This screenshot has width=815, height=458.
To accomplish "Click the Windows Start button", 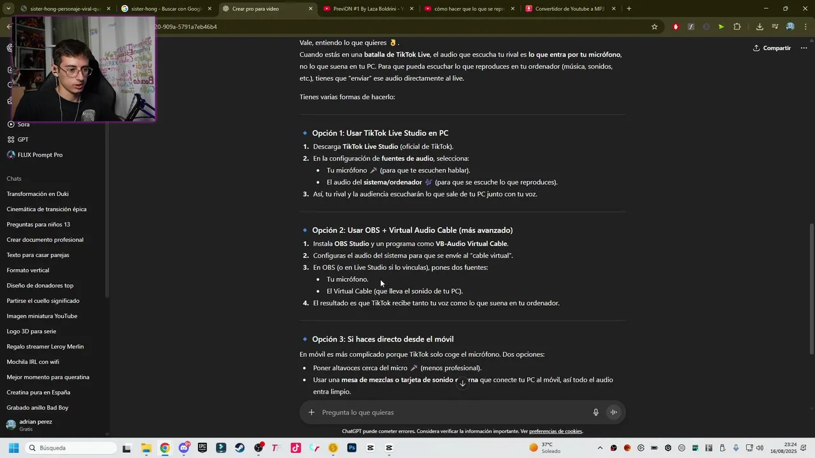I will point(13,448).
